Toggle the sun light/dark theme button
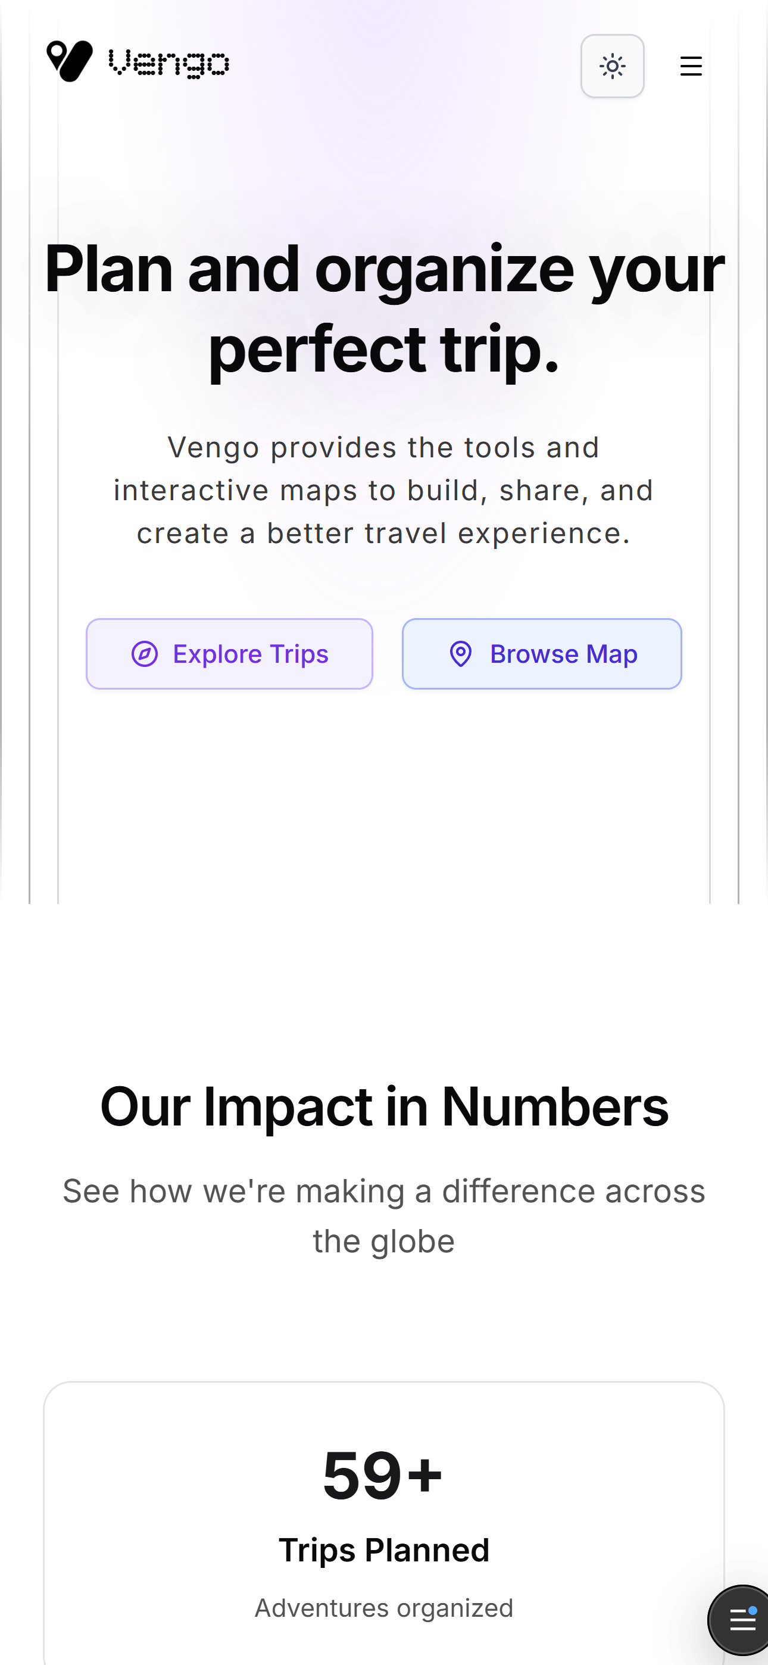 click(x=611, y=66)
